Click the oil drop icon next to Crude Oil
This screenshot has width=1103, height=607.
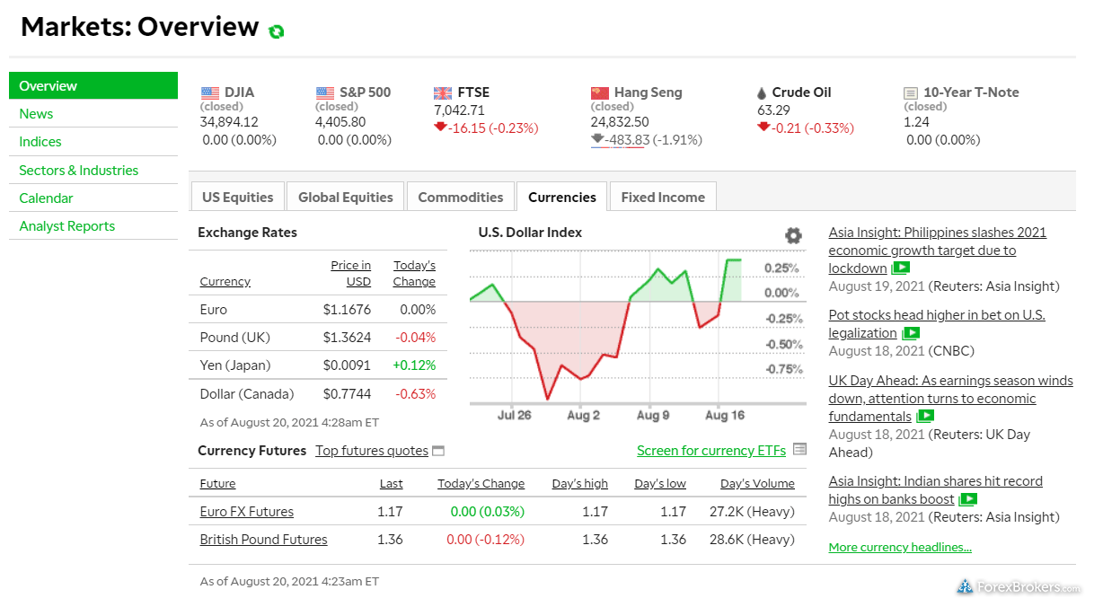click(x=763, y=92)
